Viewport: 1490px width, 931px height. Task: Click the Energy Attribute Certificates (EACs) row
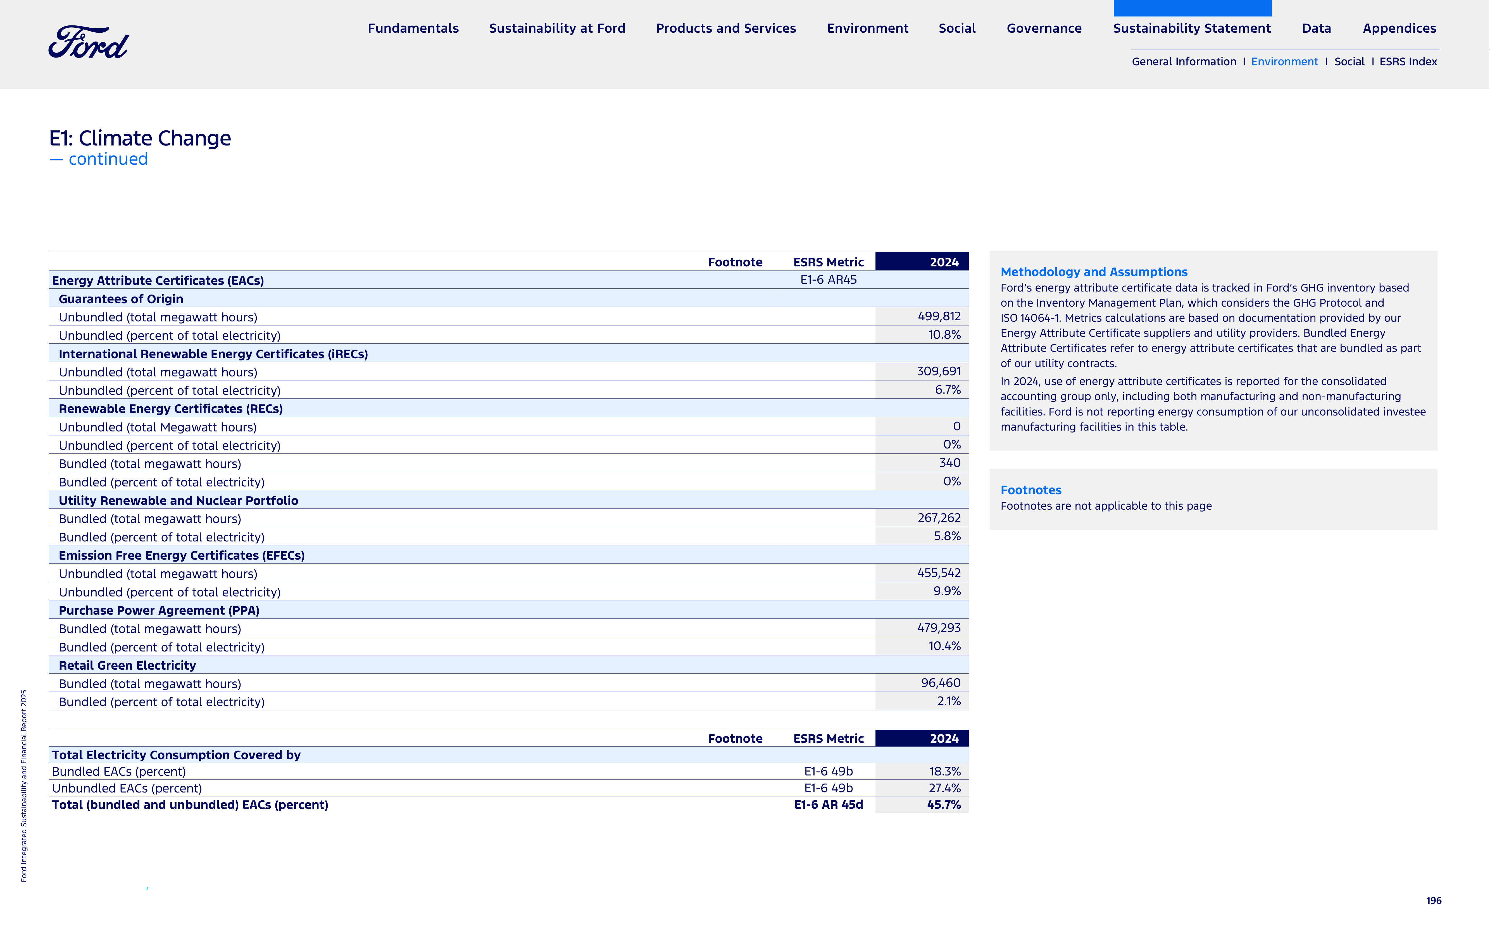[508, 280]
